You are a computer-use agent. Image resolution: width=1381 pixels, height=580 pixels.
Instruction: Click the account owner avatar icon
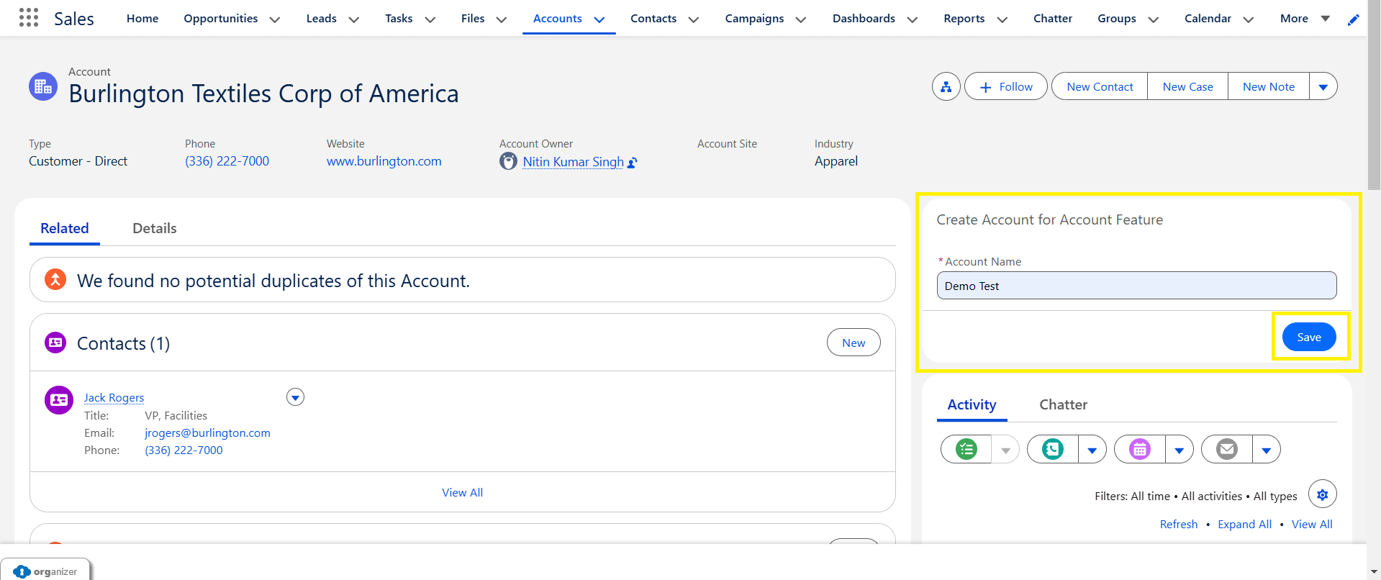coord(508,161)
